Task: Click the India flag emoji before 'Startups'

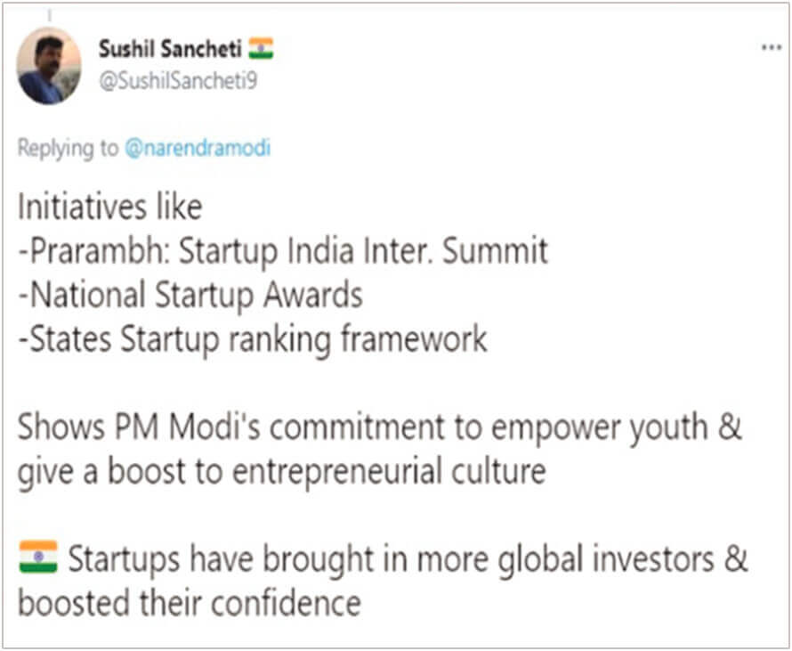Action: [38, 557]
